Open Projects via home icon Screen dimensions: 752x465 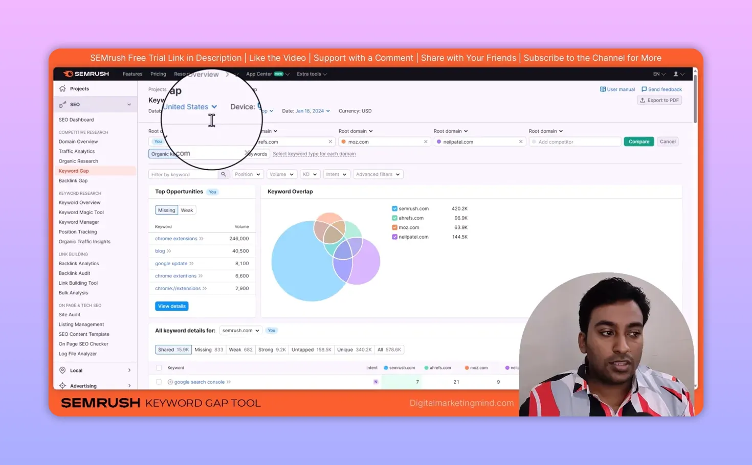pos(62,88)
